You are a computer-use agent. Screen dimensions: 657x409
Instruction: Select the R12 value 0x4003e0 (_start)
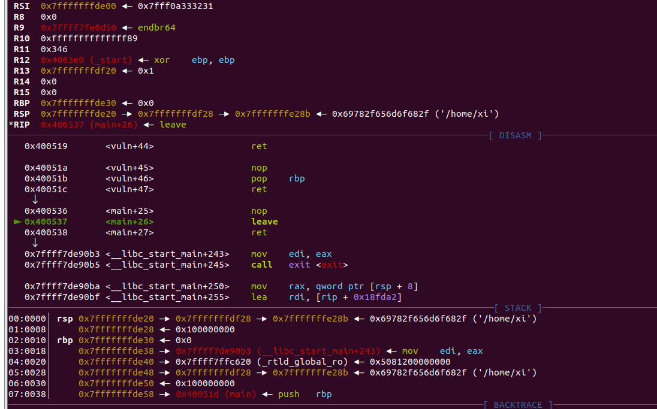click(86, 60)
